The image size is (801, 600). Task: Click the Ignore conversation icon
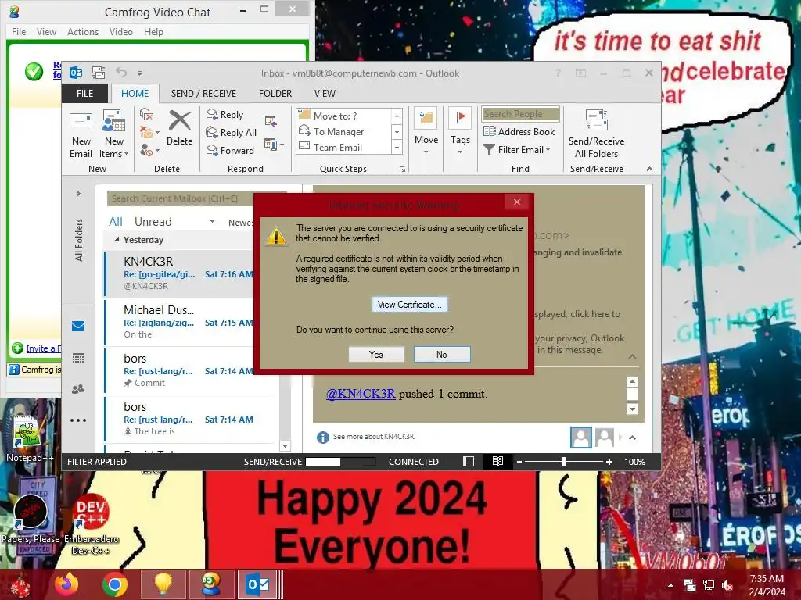146,114
